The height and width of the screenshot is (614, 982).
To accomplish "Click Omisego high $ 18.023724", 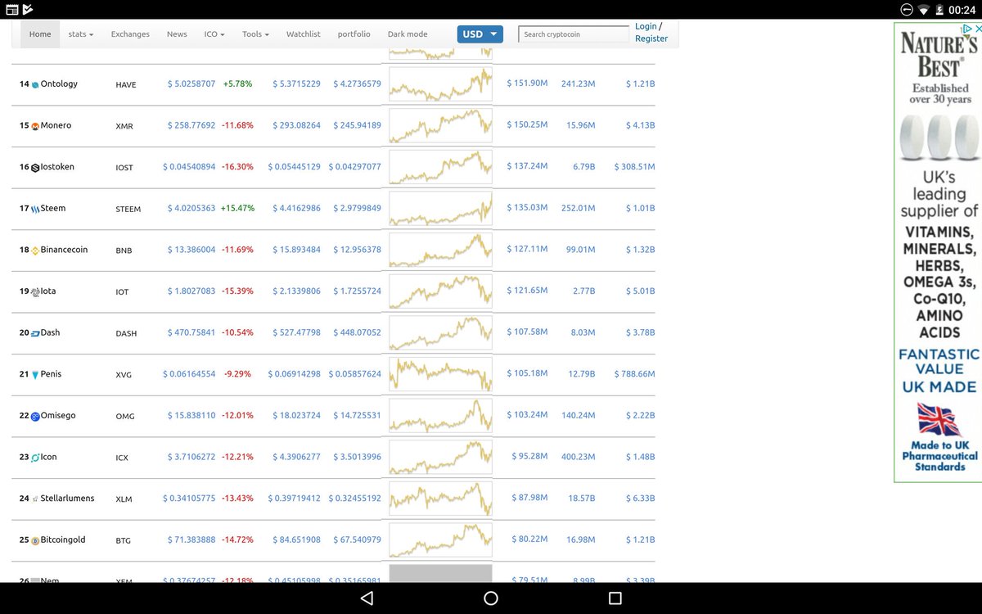I will (x=296, y=415).
